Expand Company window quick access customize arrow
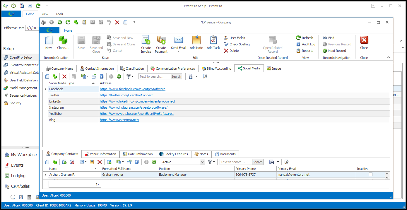The height and width of the screenshot is (210, 407). coord(134,22)
